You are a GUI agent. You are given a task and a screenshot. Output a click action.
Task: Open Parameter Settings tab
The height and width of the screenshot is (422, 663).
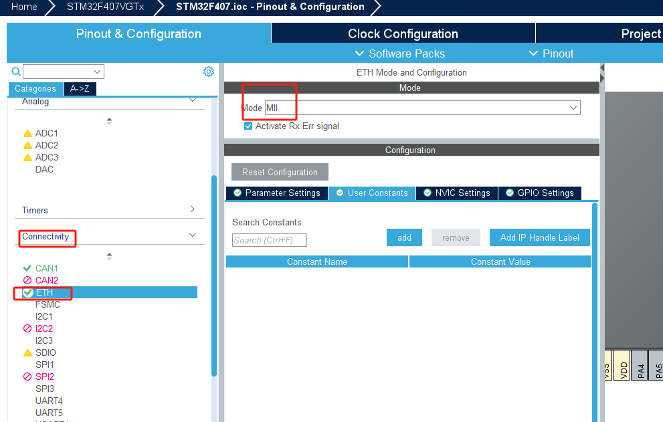277,193
